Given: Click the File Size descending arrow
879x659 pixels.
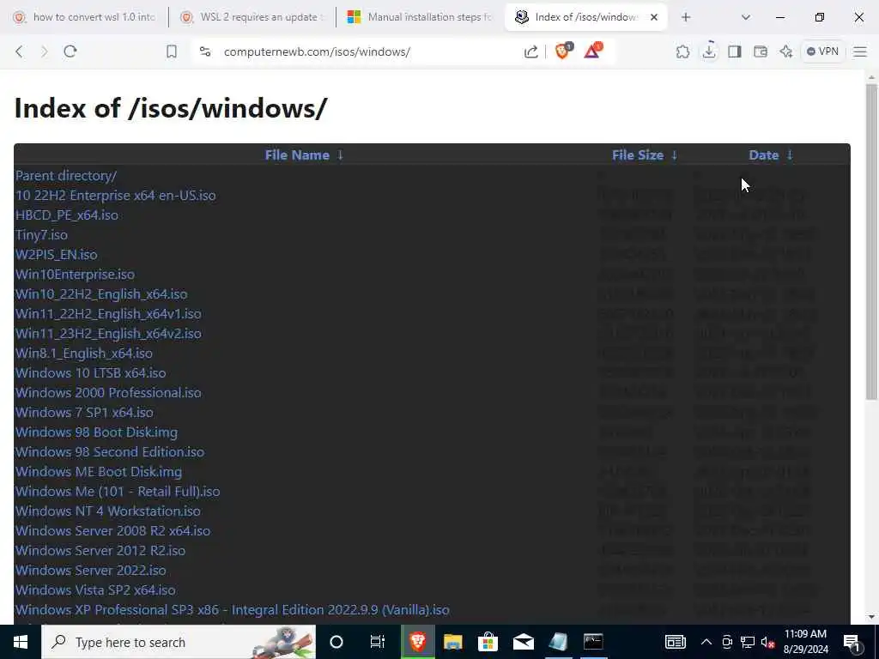Looking at the screenshot, I should [675, 155].
